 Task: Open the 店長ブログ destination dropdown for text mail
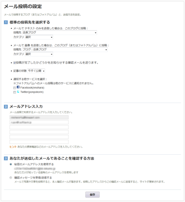tap(59, 33)
